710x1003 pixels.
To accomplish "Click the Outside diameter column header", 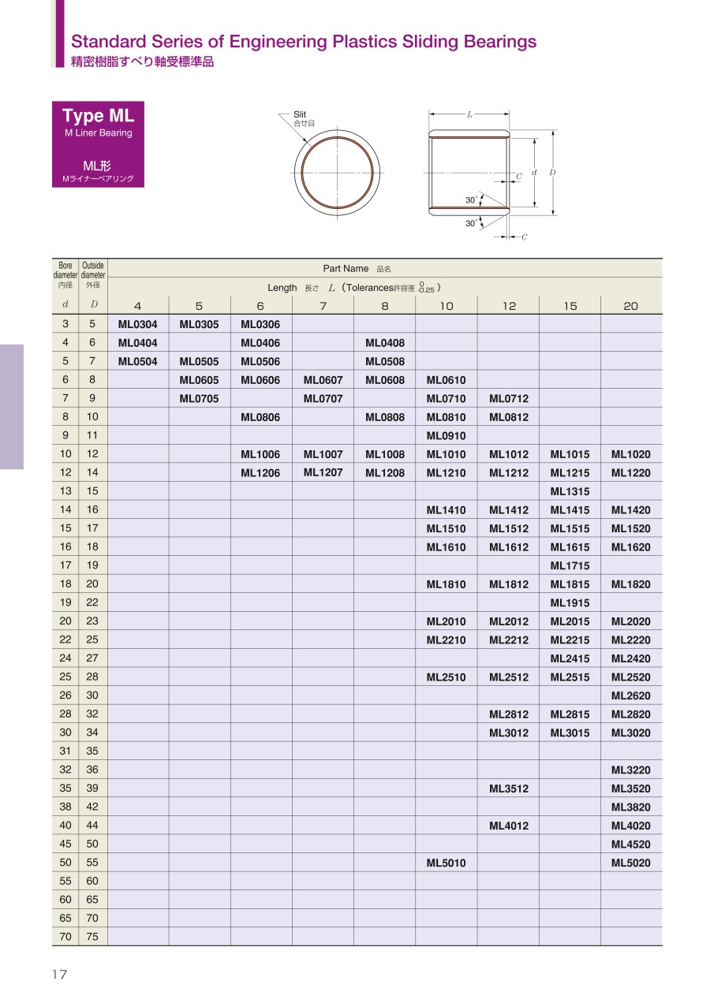I will 93,276.
